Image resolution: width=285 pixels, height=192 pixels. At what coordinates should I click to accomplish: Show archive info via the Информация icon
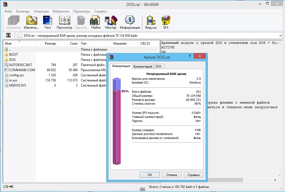pyautogui.click(x=130, y=22)
